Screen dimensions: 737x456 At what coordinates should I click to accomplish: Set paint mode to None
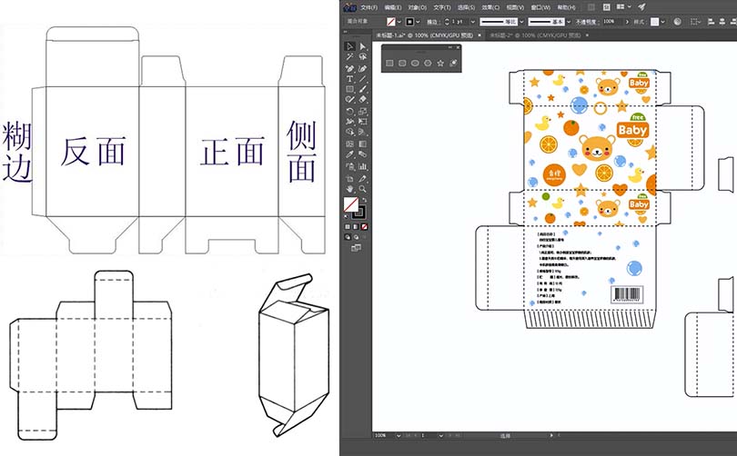point(364,226)
